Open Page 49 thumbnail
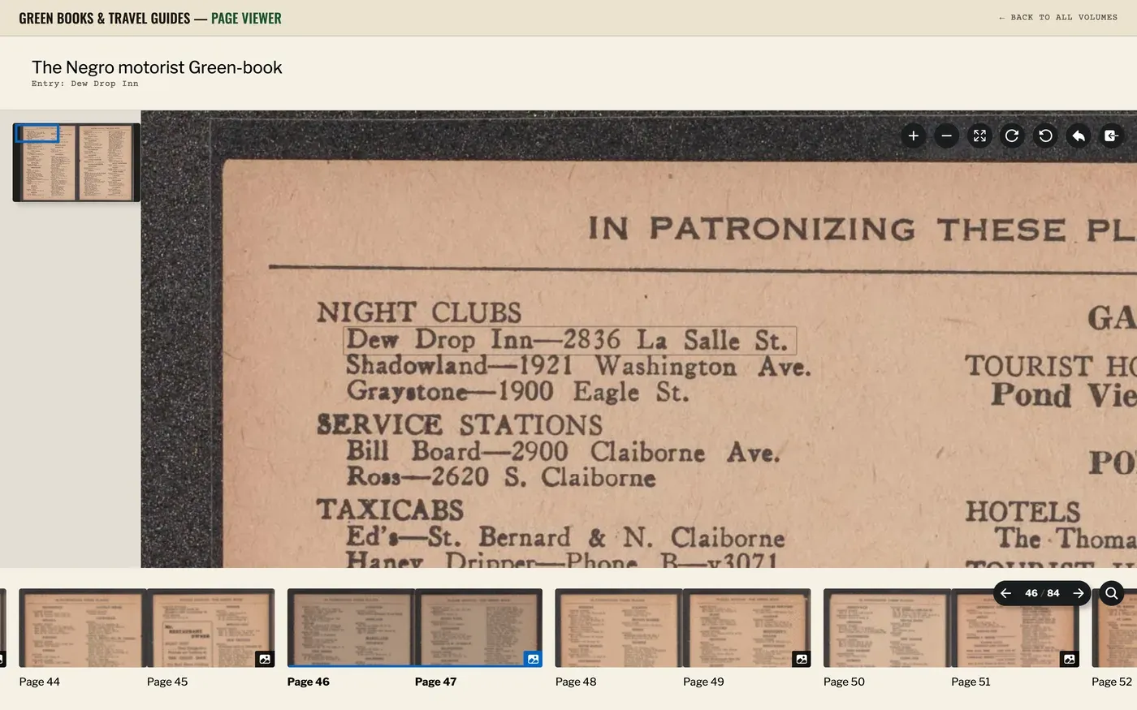The image size is (1137, 710). 746,628
